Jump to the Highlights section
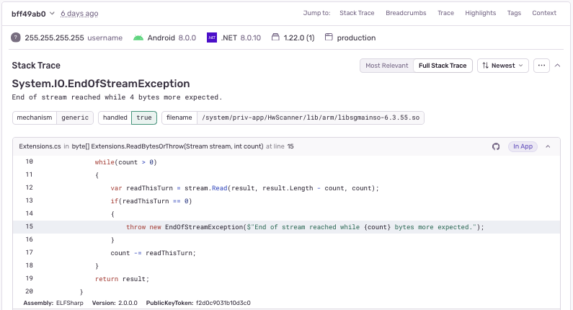This screenshot has width=573, height=310. pyautogui.click(x=480, y=13)
